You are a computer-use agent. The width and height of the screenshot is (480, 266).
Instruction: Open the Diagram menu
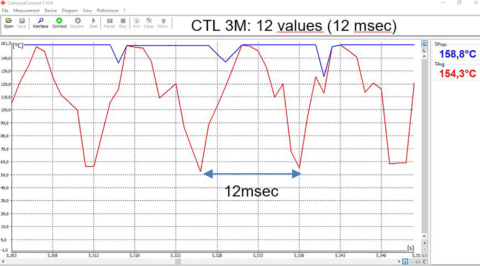(70, 11)
